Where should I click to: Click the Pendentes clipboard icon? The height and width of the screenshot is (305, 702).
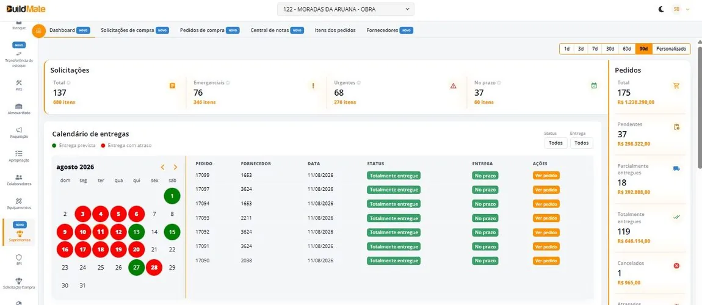[x=676, y=127]
